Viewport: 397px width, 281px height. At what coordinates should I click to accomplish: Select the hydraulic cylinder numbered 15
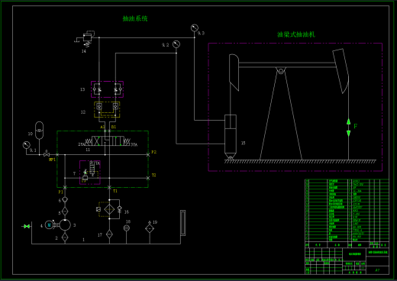[231, 137]
